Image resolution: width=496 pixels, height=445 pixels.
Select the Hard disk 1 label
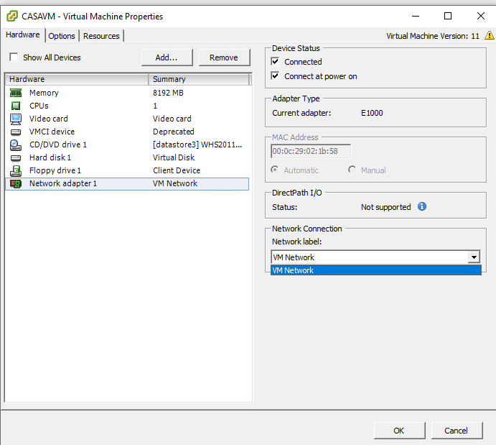50,157
